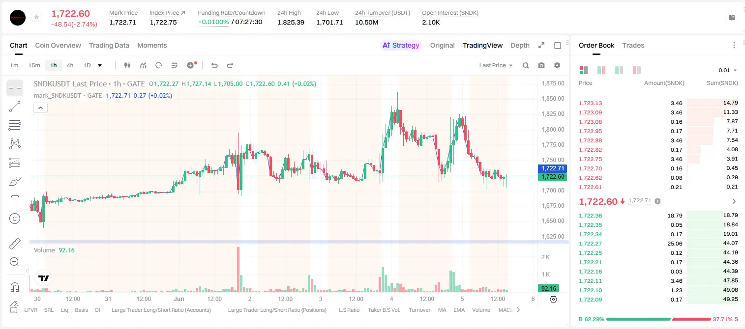Screen dimensions: 745x329
Task: Show asks-only red order book view
Action: click(x=637, y=70)
